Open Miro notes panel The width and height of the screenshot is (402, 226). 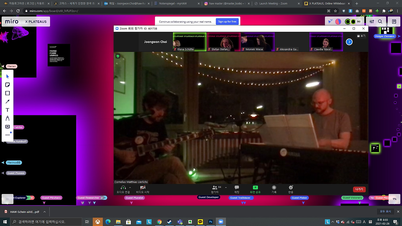coord(394,22)
